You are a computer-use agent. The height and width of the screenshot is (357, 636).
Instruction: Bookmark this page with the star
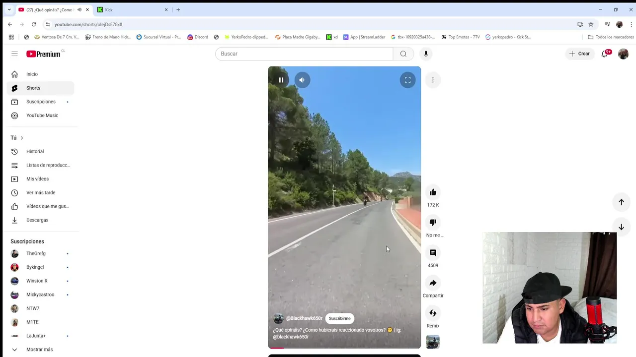coord(591,24)
